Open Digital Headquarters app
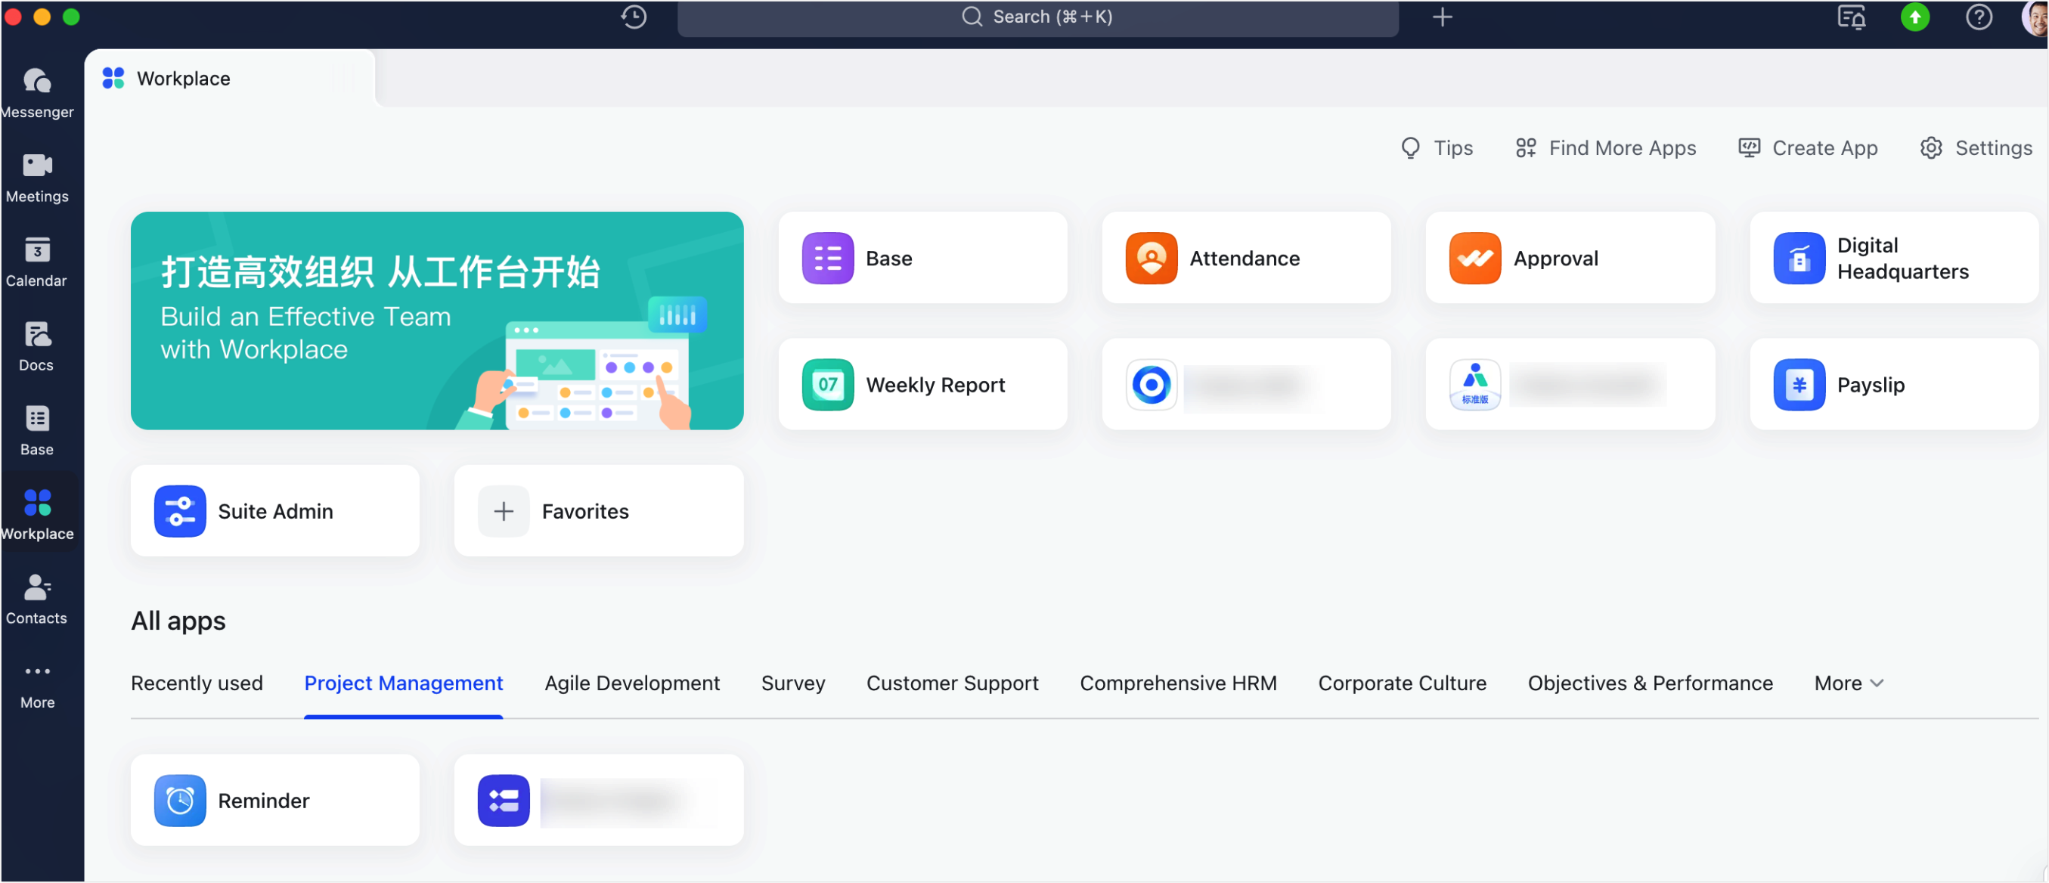This screenshot has height=883, width=2049. 1894,258
